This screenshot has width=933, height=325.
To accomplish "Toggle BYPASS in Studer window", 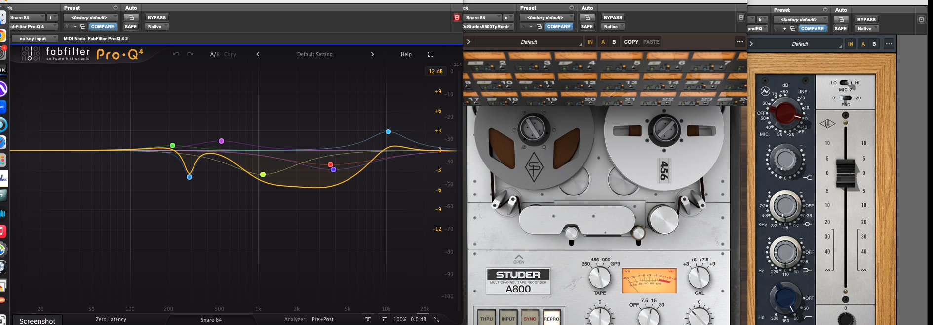I will [613, 17].
